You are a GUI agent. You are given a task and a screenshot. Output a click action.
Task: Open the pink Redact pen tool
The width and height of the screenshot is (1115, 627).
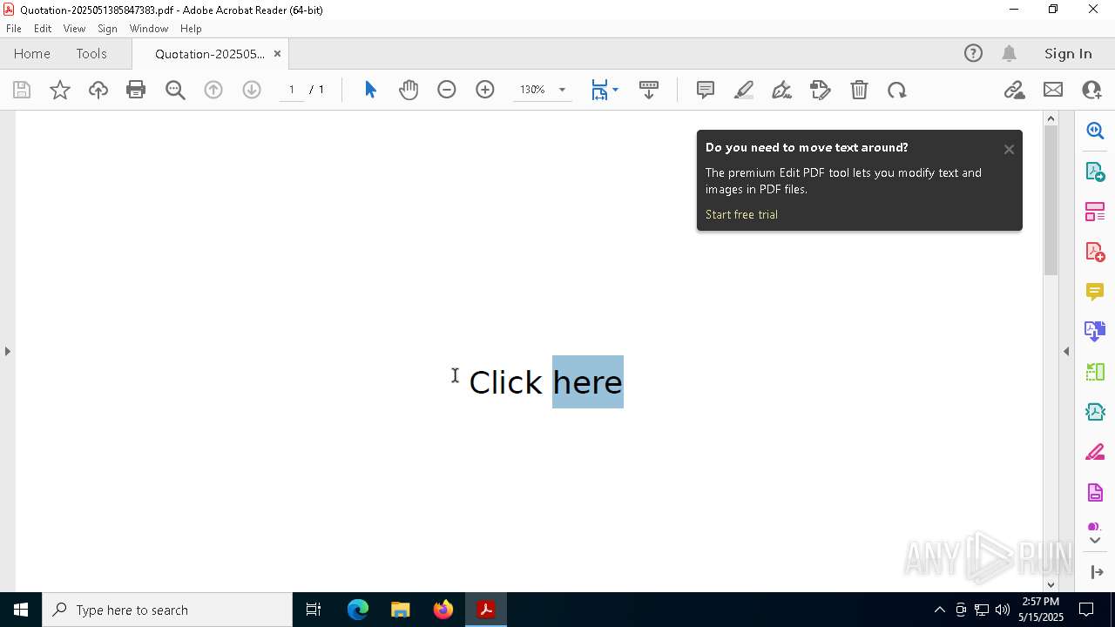click(1095, 453)
